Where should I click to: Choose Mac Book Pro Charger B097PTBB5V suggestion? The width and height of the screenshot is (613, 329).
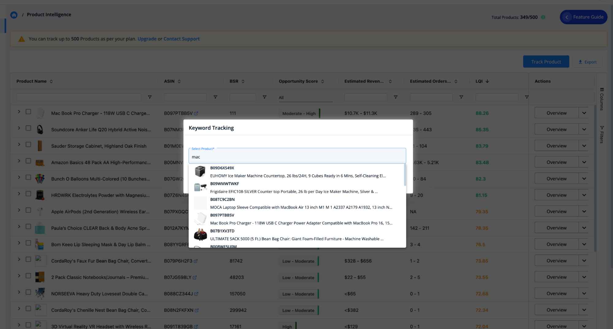click(297, 219)
